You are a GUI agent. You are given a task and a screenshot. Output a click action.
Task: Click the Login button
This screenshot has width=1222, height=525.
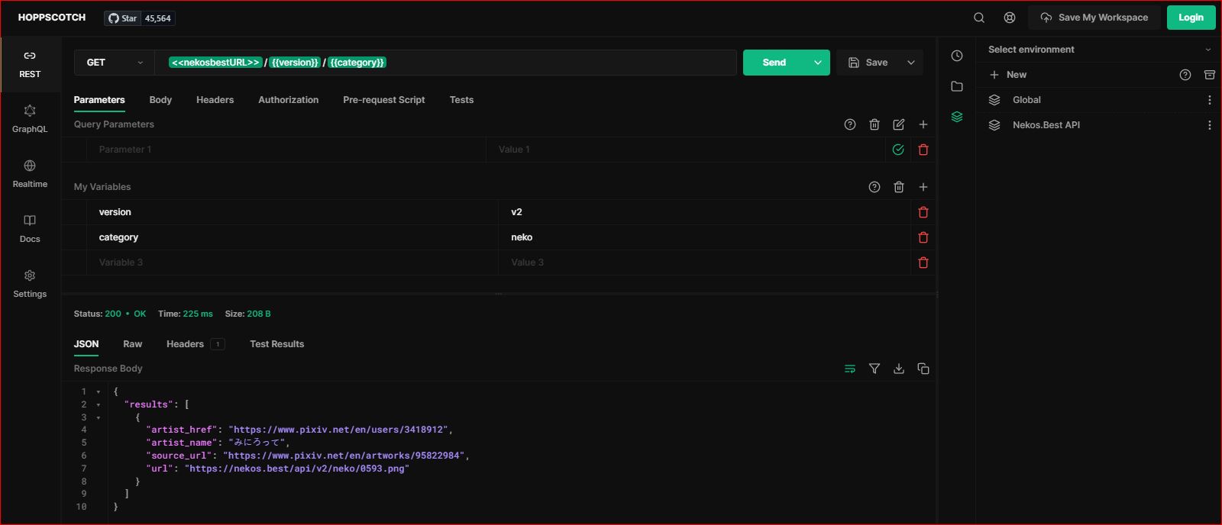(x=1191, y=18)
